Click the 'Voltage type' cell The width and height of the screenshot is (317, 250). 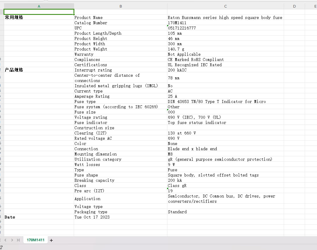[121, 207]
